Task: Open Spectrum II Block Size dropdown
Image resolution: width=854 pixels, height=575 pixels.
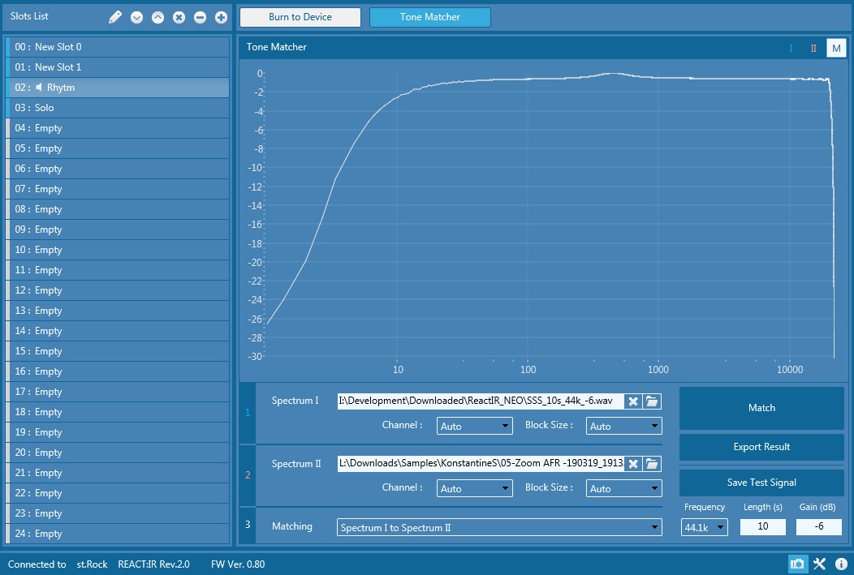Action: tap(623, 488)
